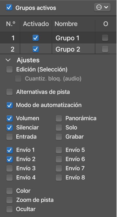The image size is (117, 217).
Task: Click the Activado column header
Action: pos(36,24)
